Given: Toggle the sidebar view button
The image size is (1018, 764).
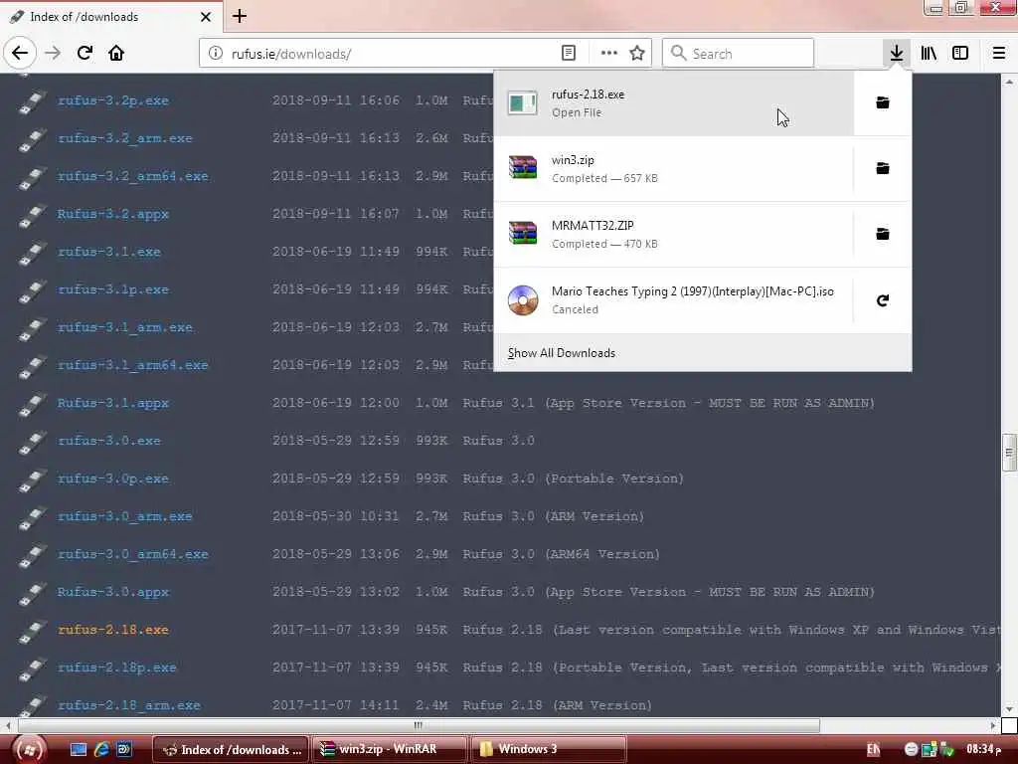Looking at the screenshot, I should tap(960, 53).
